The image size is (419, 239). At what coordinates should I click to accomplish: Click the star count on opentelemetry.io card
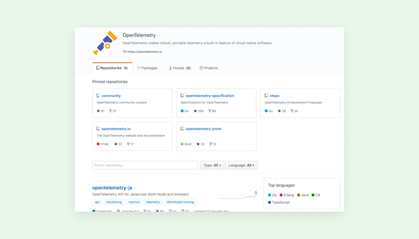(x=118, y=144)
